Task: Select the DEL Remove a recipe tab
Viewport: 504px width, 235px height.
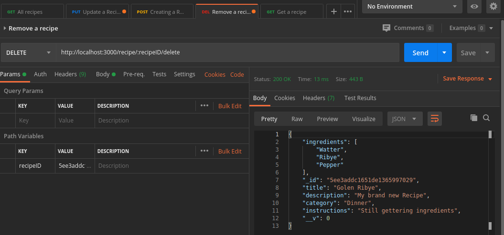Action: pos(227,11)
